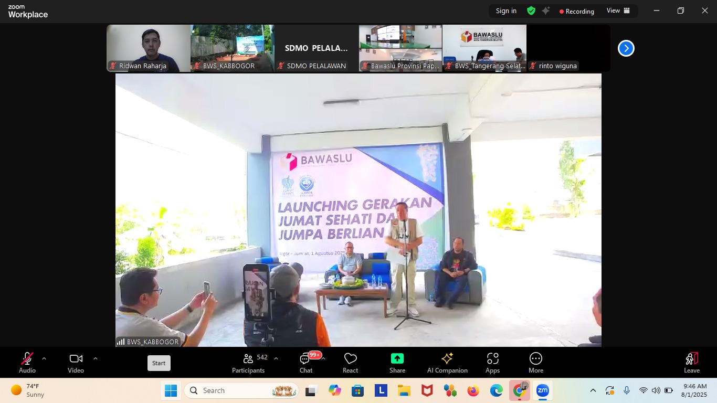717x403 pixels.
Task: Open the React emoji panel
Action: [350, 363]
